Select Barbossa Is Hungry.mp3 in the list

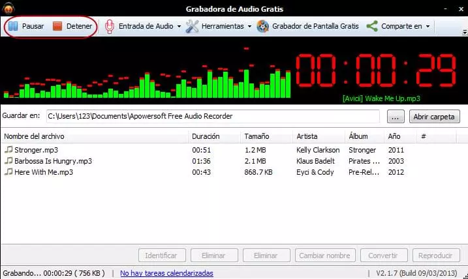coord(53,161)
